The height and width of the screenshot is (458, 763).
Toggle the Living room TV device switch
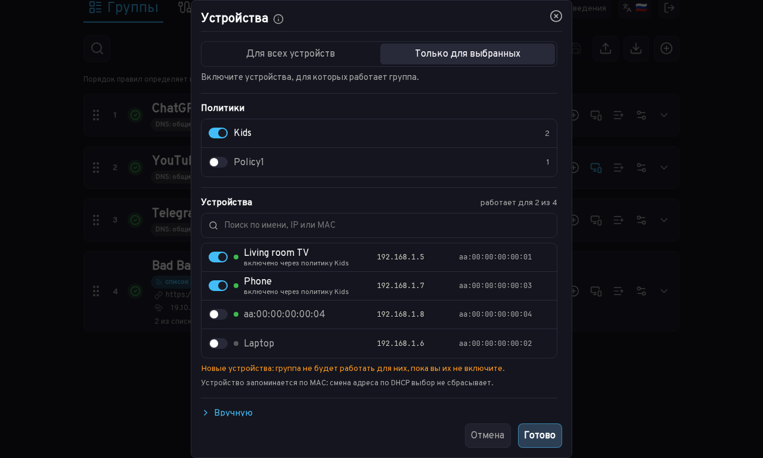point(218,257)
